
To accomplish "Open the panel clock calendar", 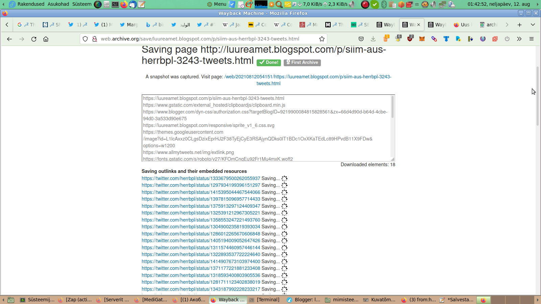I will (499, 4).
